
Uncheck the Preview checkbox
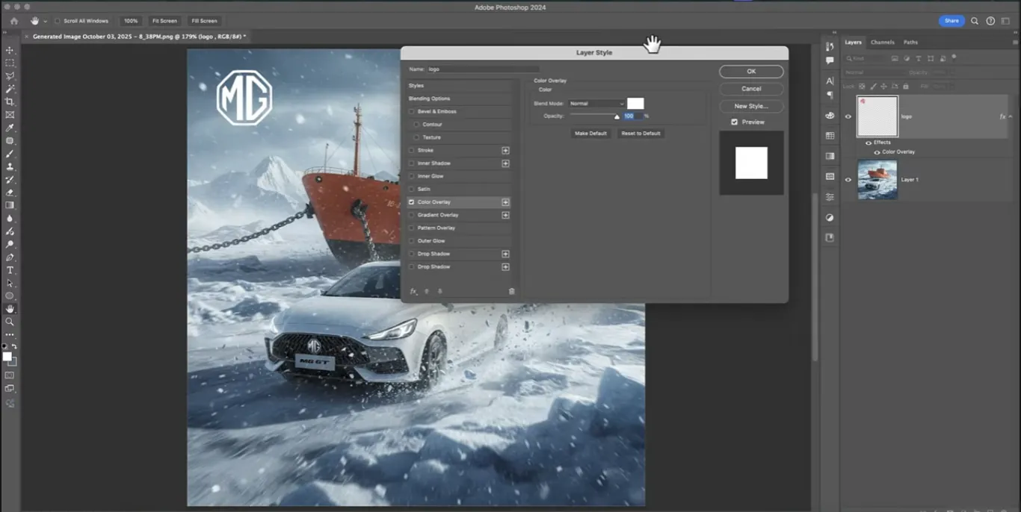734,122
